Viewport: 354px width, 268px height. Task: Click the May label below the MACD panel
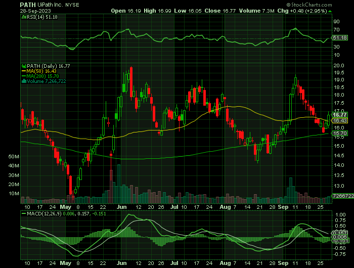[x=65, y=263]
